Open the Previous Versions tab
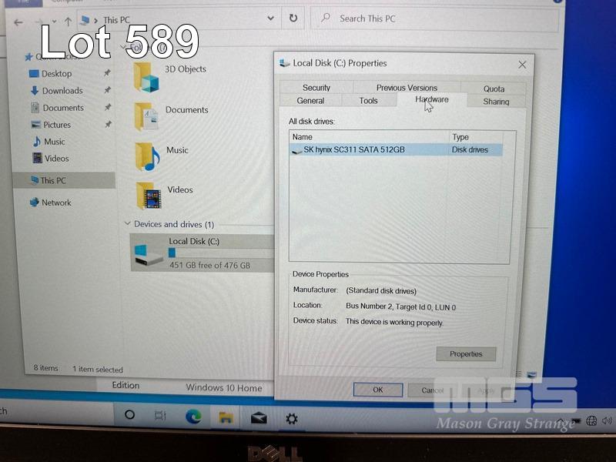This screenshot has height=462, width=616. click(407, 88)
